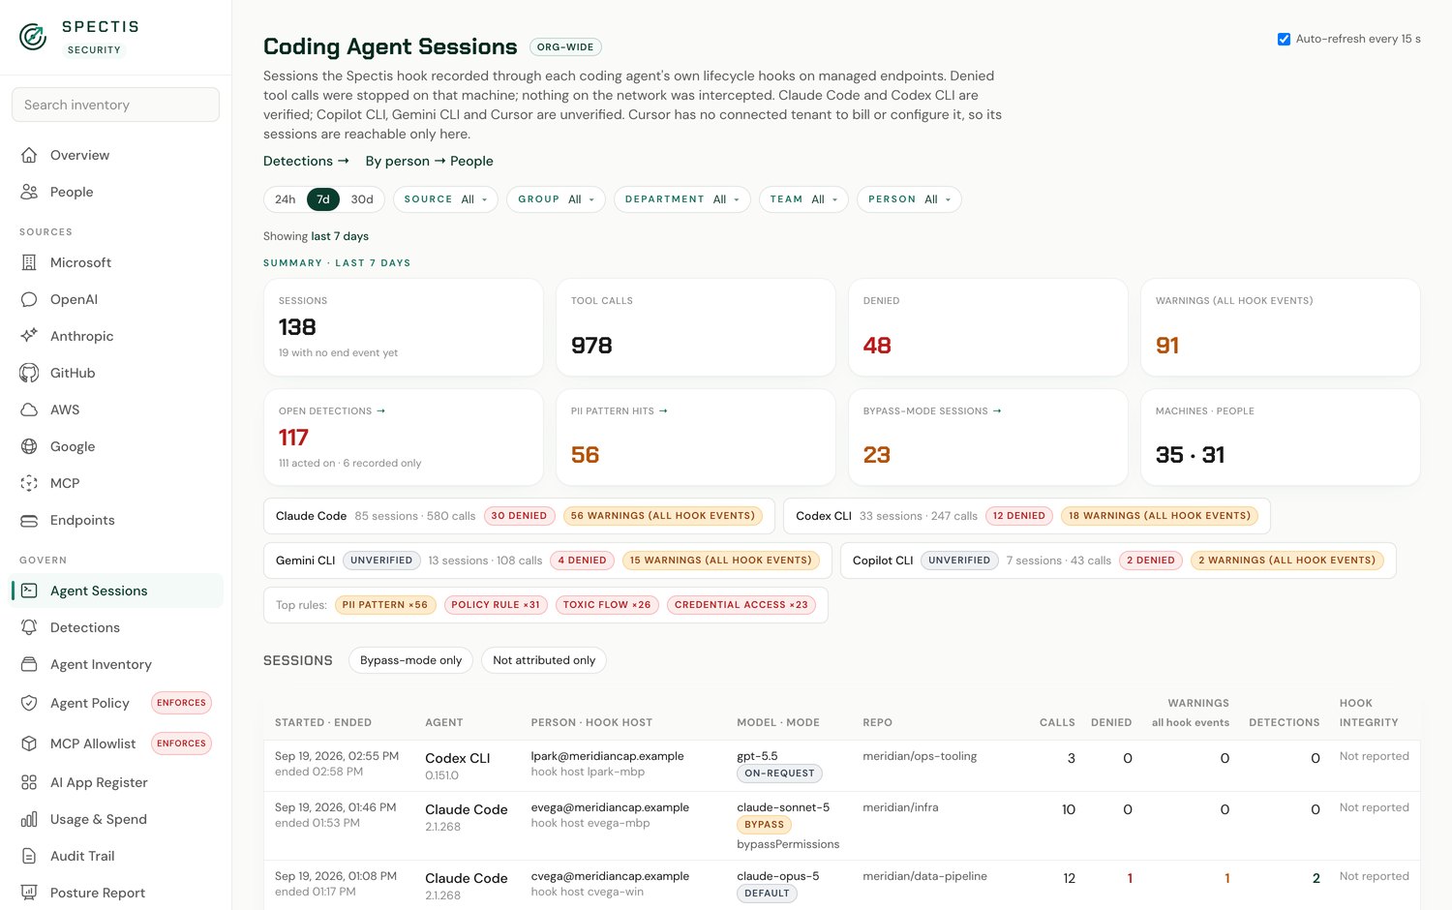Toggle the Bypass-mode only filter

[410, 660]
